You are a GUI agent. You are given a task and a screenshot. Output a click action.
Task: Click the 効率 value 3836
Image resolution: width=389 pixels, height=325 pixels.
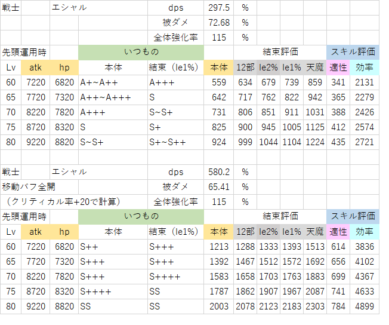click(x=365, y=247)
